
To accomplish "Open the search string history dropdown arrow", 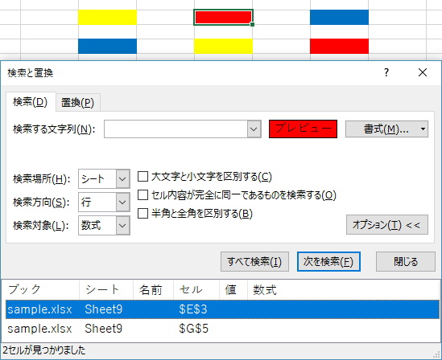I will click(x=254, y=129).
